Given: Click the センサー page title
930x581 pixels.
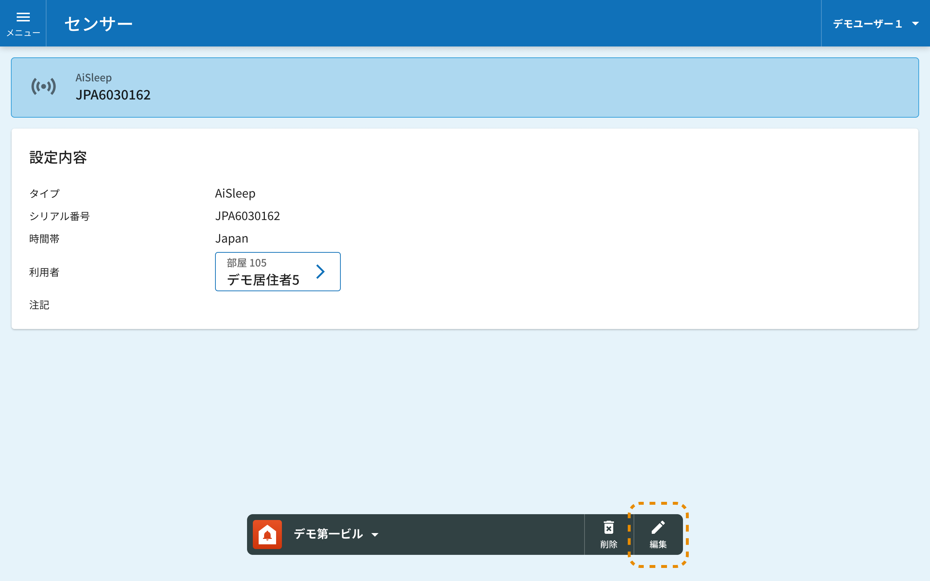Looking at the screenshot, I should tap(98, 24).
